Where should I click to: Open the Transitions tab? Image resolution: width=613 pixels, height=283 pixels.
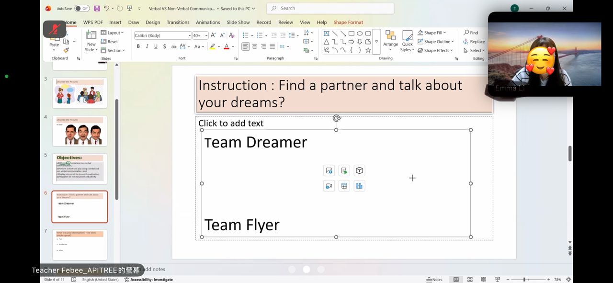(178, 23)
